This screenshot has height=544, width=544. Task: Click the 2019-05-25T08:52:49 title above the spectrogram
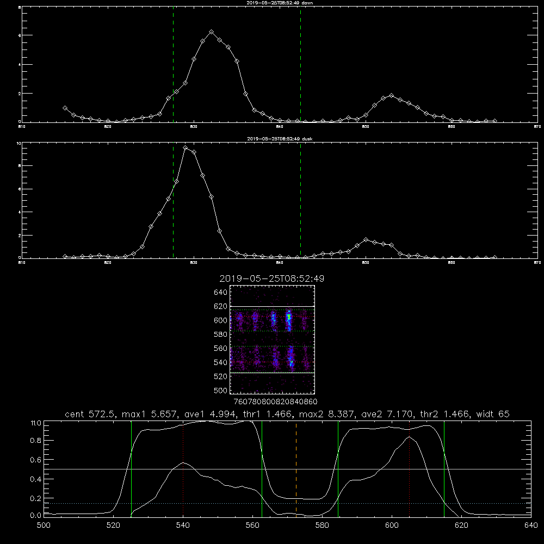(272, 279)
